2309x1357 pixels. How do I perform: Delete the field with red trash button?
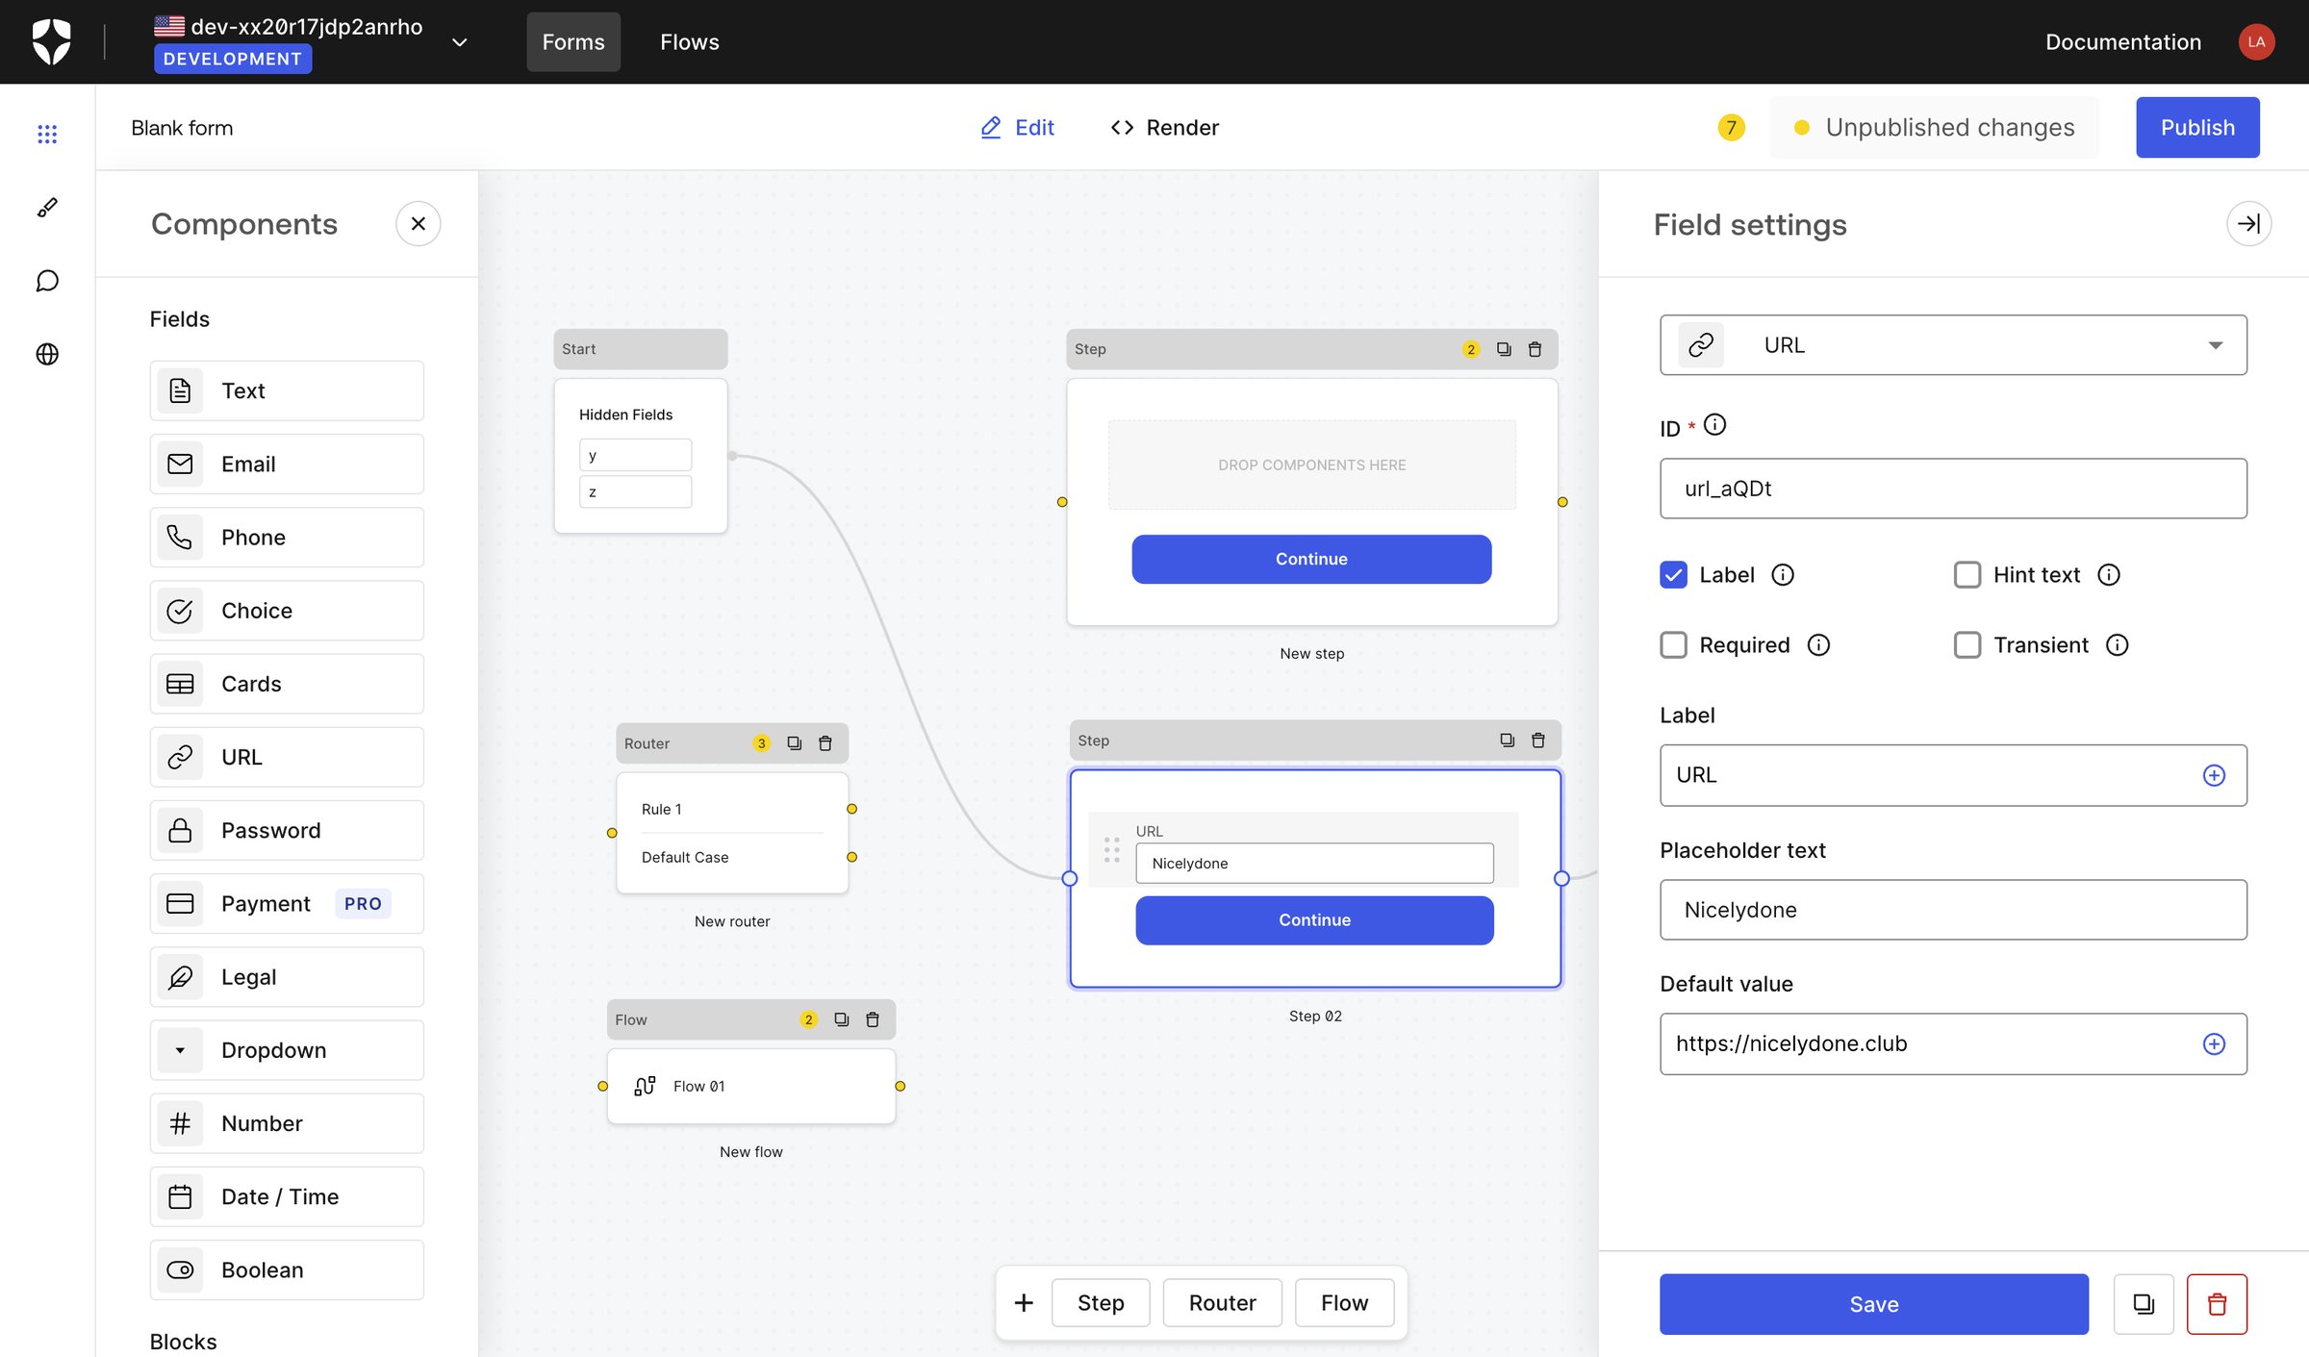2217,1304
